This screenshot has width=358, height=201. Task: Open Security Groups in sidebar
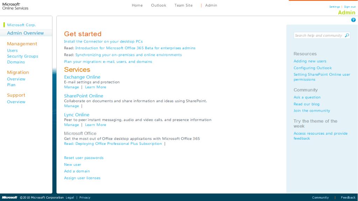click(x=23, y=56)
